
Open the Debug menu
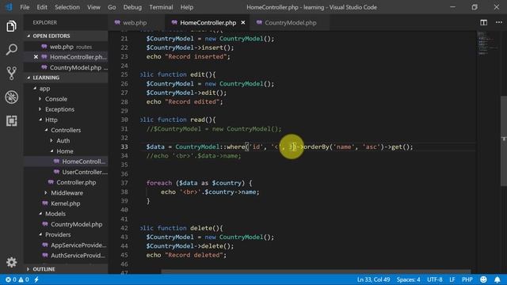coord(132,7)
